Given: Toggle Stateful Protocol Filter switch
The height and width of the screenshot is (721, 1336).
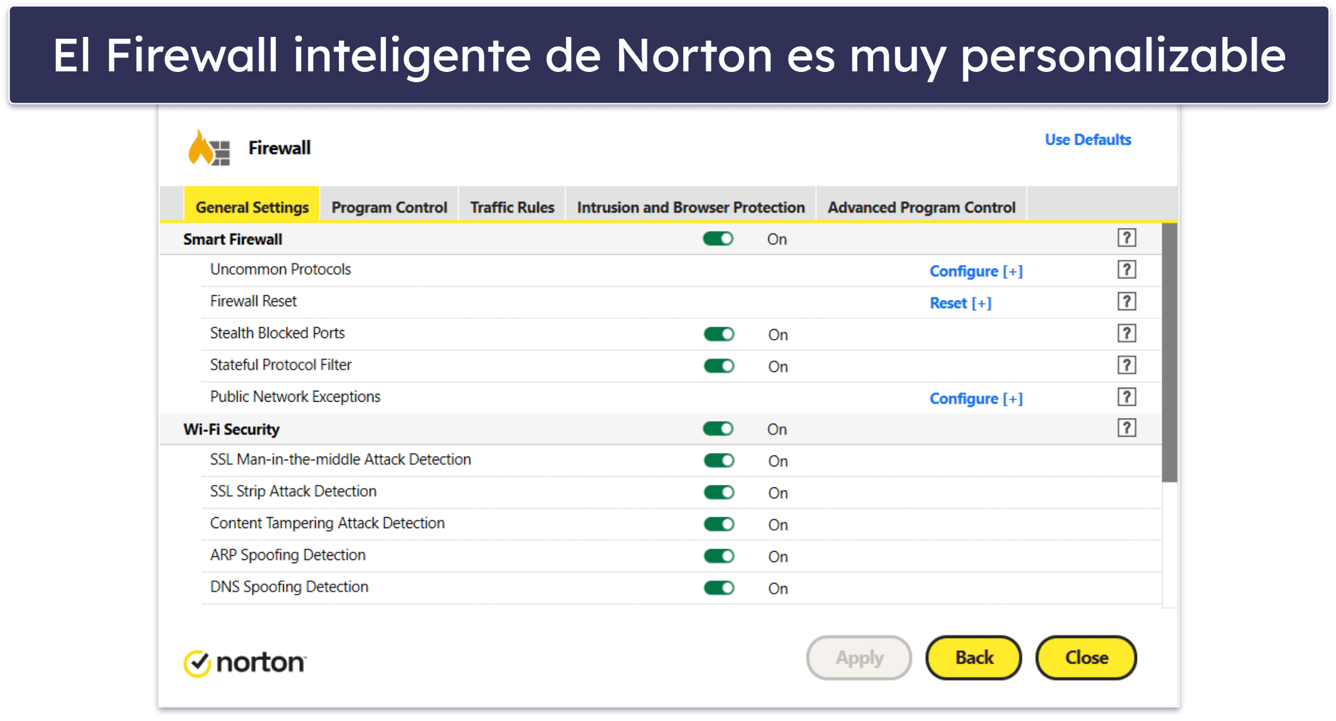Looking at the screenshot, I should 719,366.
